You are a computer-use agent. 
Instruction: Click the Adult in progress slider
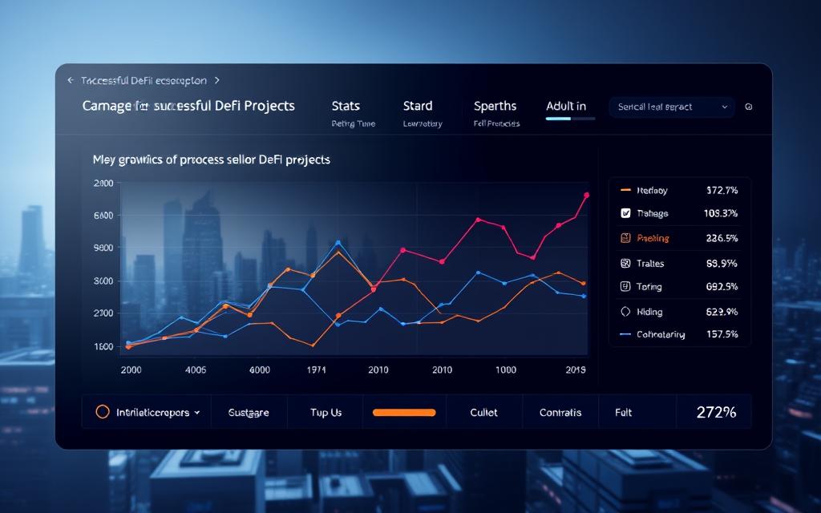coord(571,119)
